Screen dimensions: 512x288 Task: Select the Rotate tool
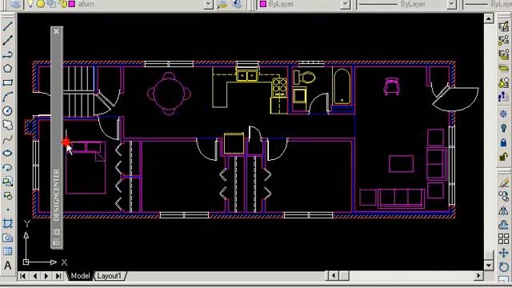click(503, 266)
